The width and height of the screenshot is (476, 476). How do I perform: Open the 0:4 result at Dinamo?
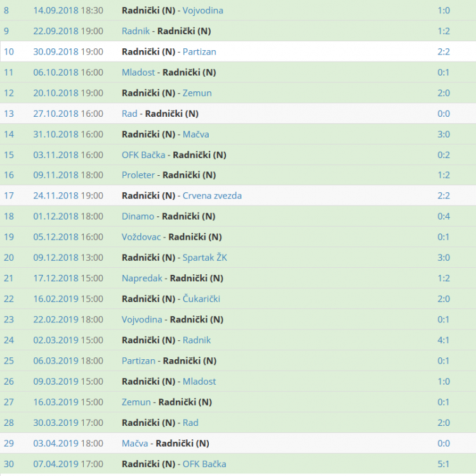(444, 216)
